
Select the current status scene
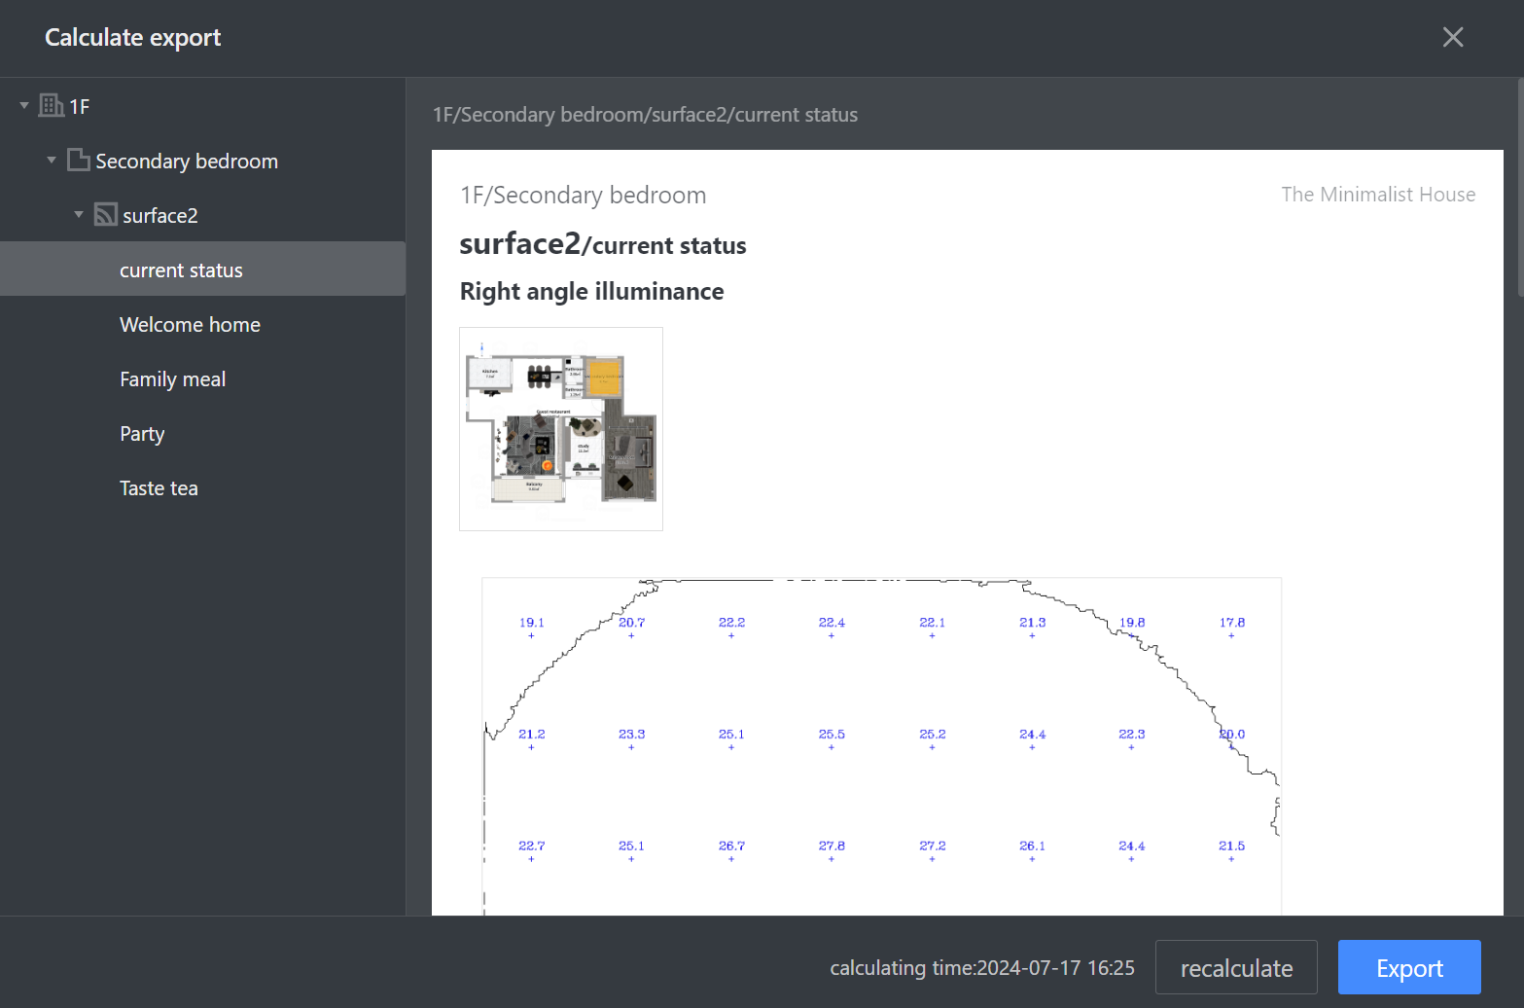point(181,270)
